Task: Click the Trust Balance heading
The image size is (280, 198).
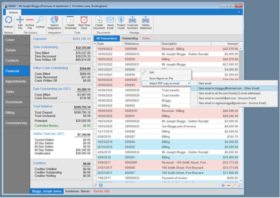Action: (42, 106)
